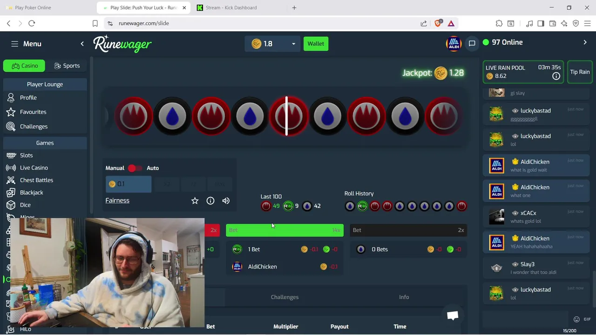Click the Blackjack cards icon
This screenshot has height=335, width=596.
tap(11, 193)
